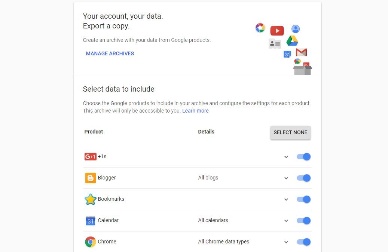Turn off the Blogger toggle
Screen dimensions: 388x252
303,178
